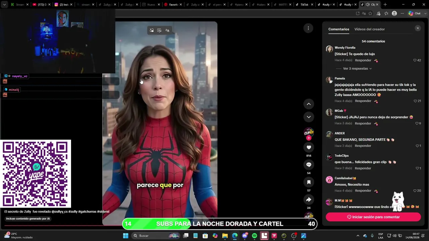Reply to TodoClips's comment
The image size is (429, 241).
[363, 168]
